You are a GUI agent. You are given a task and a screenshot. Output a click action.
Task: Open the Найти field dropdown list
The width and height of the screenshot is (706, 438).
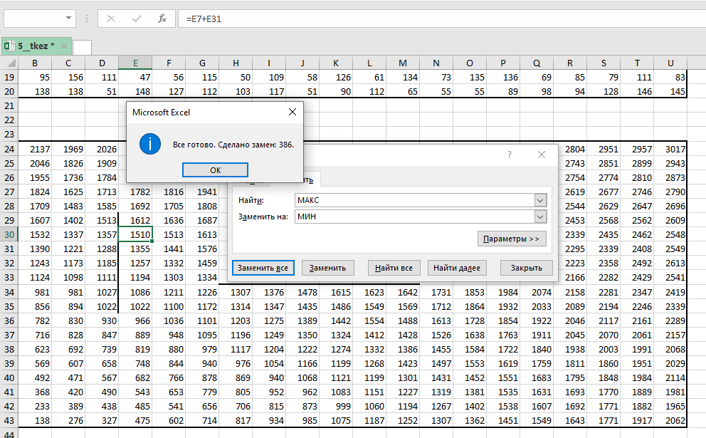point(540,201)
